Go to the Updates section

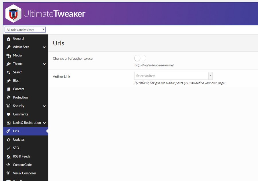pos(26,140)
